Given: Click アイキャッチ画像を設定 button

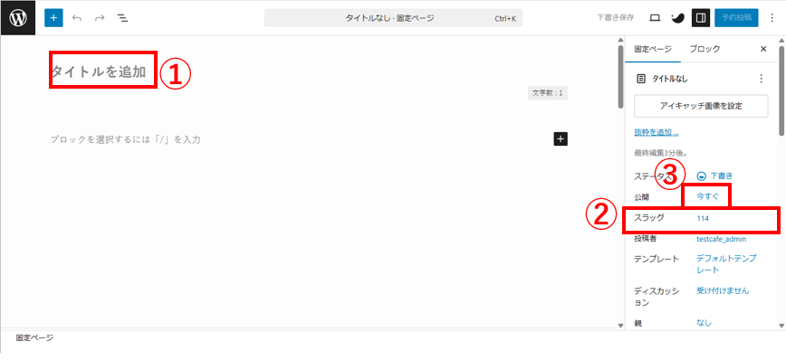Looking at the screenshot, I should click(x=701, y=106).
